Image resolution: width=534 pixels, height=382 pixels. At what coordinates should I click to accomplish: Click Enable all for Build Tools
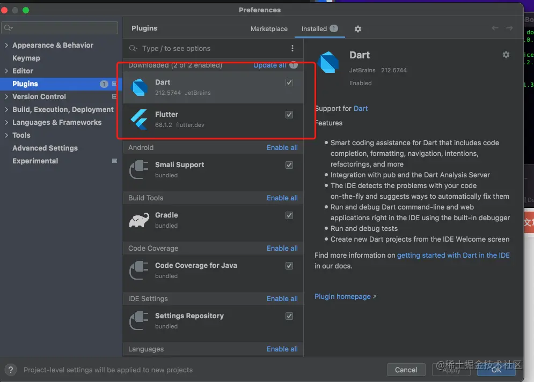point(282,198)
